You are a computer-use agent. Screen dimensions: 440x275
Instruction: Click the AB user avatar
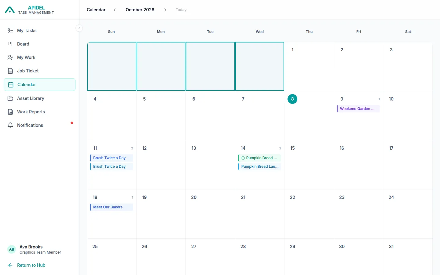12,249
